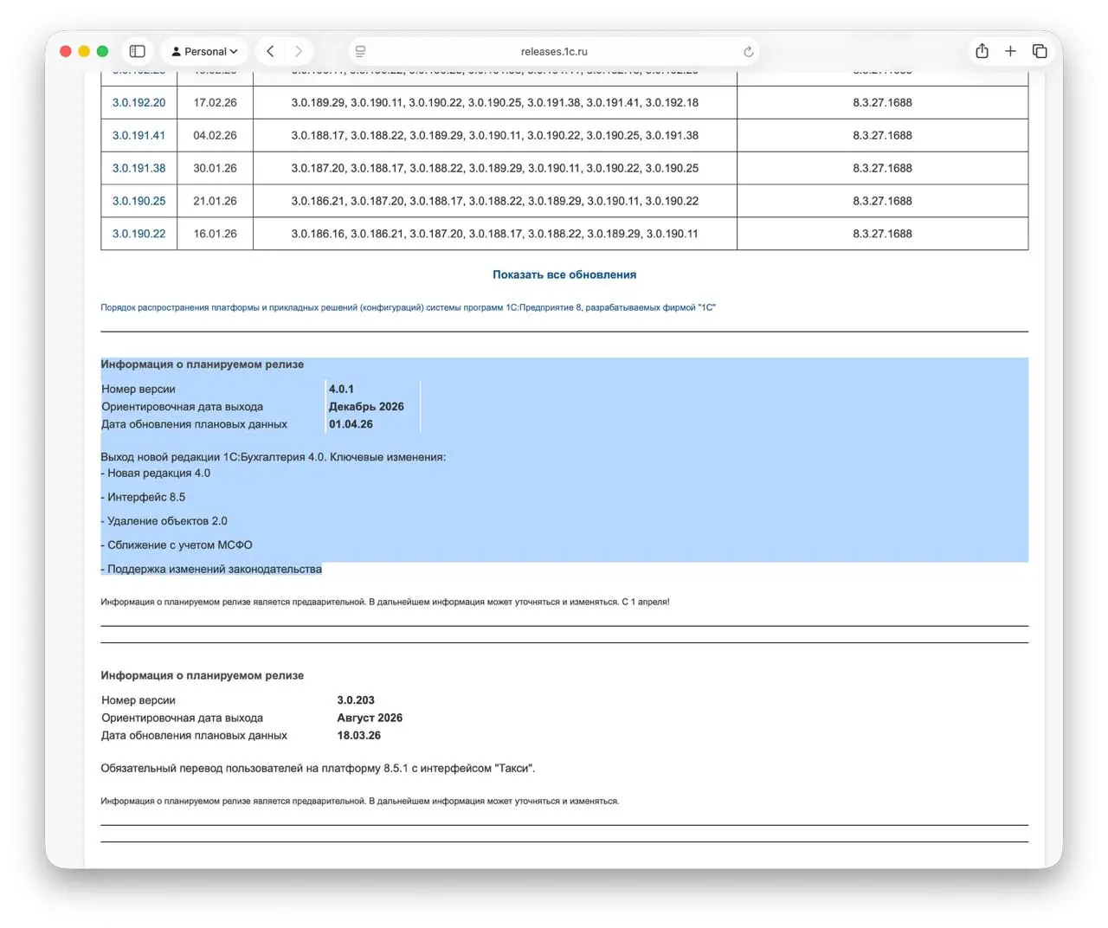Click "Номер версии" label beside 3.0.203
This screenshot has height=928, width=1108.
(x=138, y=700)
